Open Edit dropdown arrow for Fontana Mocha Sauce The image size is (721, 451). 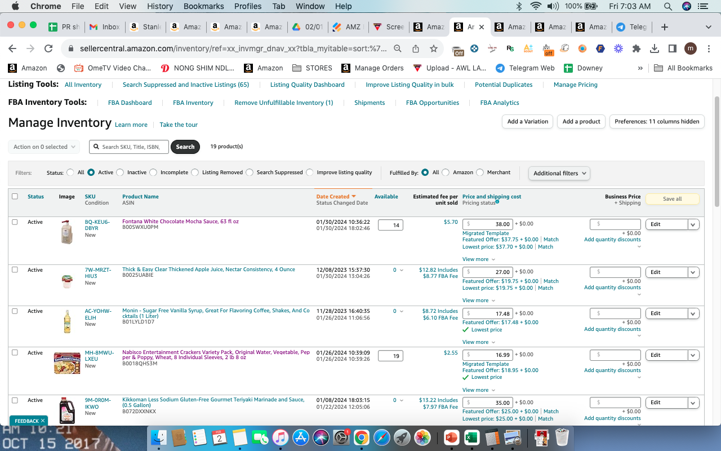coord(693,224)
